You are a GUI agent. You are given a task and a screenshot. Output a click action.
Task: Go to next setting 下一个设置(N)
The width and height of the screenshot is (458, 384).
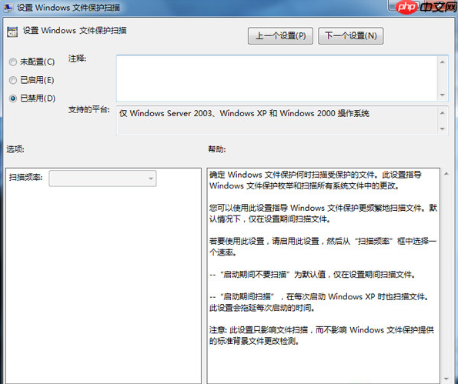pyautogui.click(x=350, y=36)
